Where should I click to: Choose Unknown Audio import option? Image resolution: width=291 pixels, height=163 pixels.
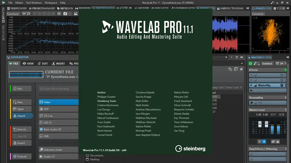(x=59, y=150)
